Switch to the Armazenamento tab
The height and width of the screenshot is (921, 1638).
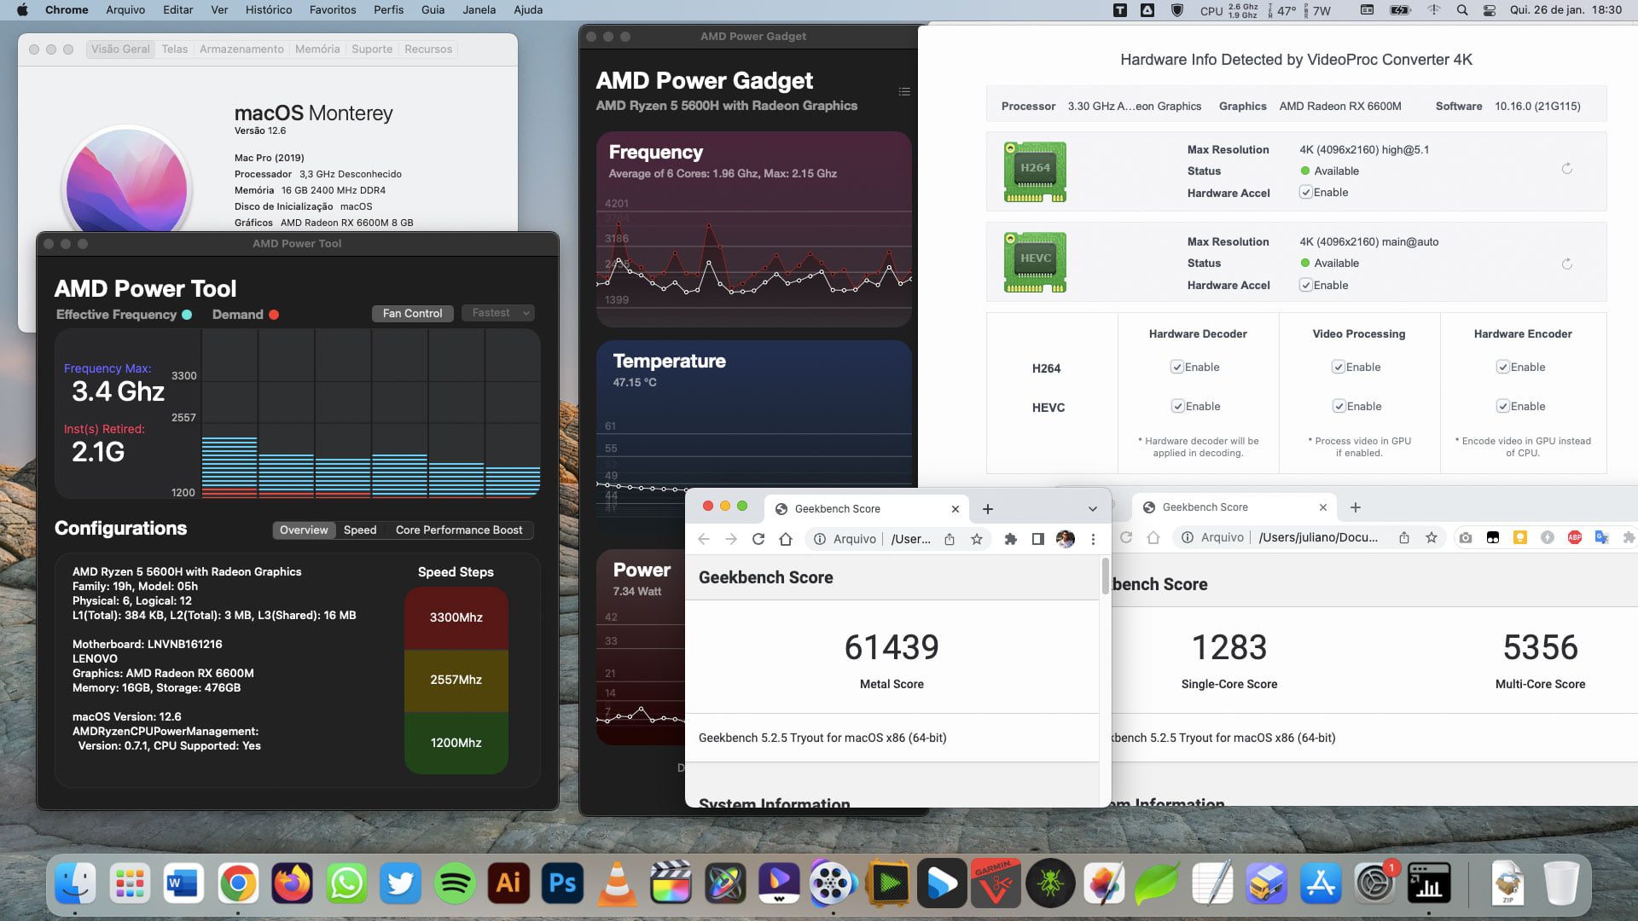(x=241, y=49)
